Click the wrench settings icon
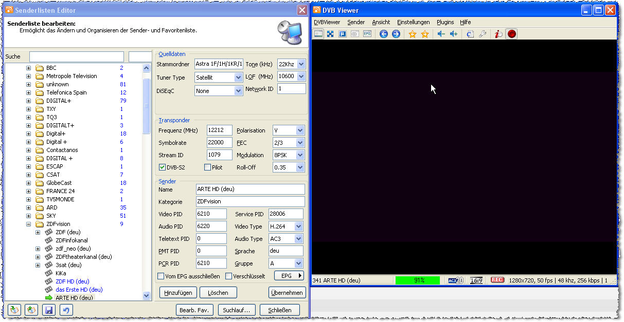The height and width of the screenshot is (322, 624). click(x=483, y=34)
